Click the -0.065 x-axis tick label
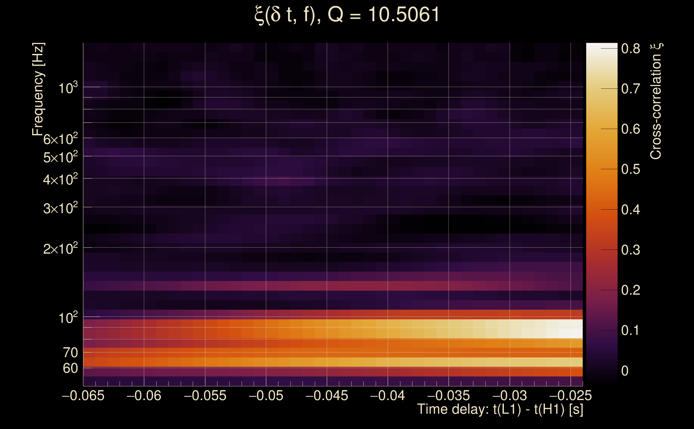The width and height of the screenshot is (694, 429). [83, 396]
